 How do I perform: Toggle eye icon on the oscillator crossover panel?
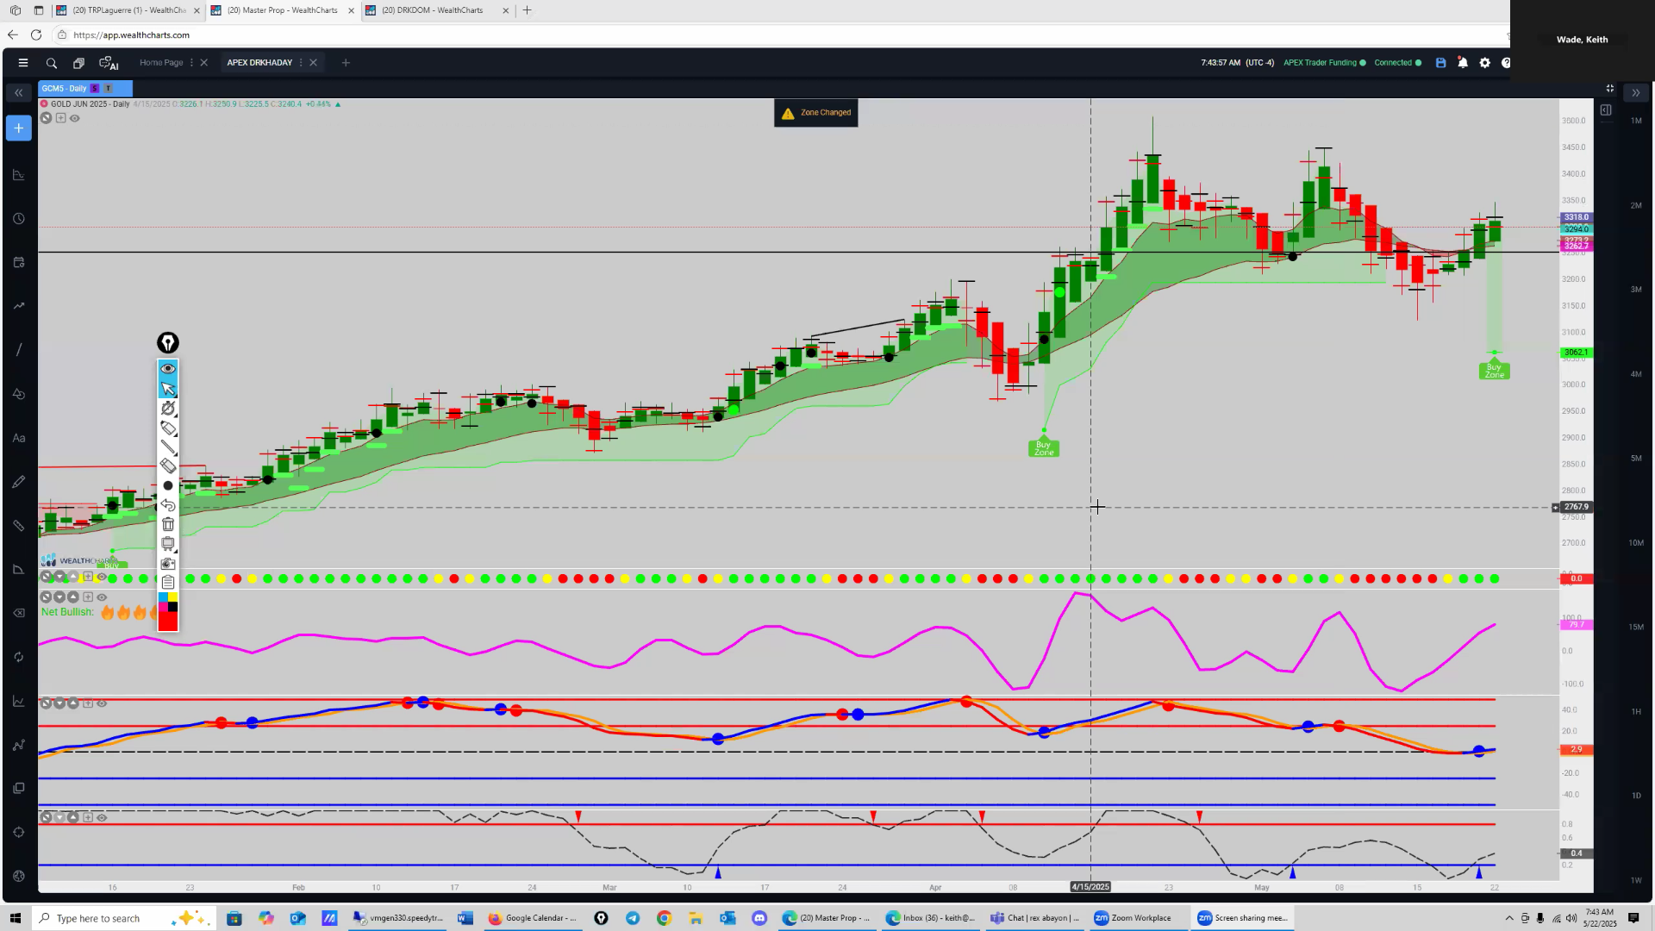point(102,703)
